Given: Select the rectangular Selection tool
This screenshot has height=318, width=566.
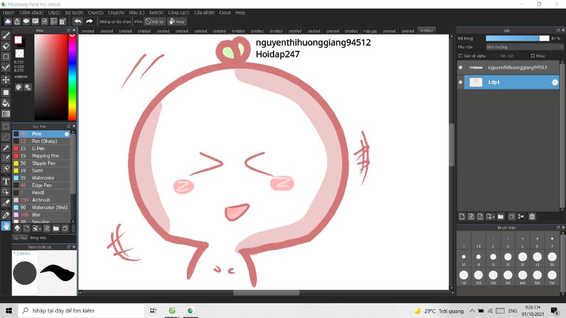Looking at the screenshot, I should coord(6,126).
